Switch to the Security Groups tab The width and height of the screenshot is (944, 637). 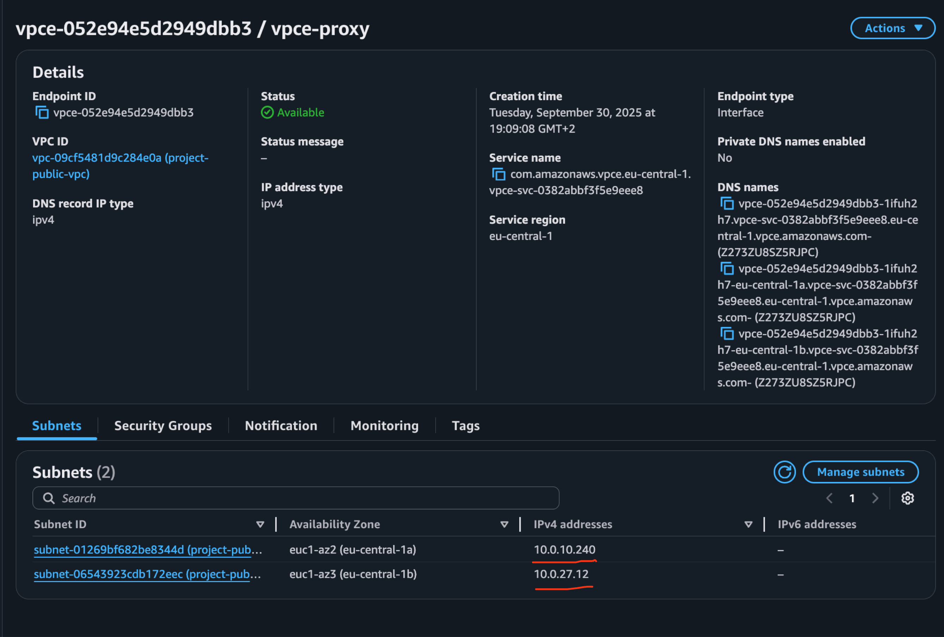[163, 426]
